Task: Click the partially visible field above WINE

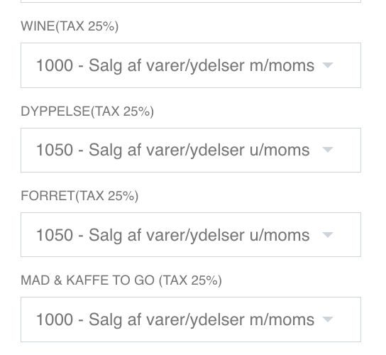Action: [x=191, y=1]
